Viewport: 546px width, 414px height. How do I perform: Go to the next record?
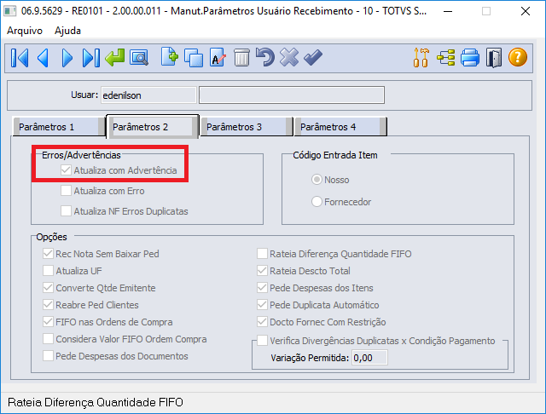67,58
